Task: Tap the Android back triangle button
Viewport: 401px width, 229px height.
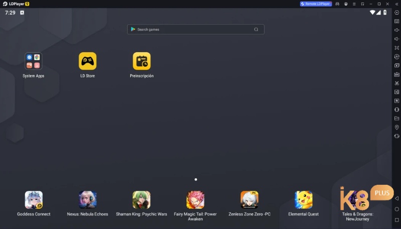Action: 396,198
